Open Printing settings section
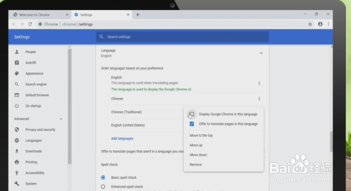This screenshot has width=351, height=191. [x=31, y=162]
